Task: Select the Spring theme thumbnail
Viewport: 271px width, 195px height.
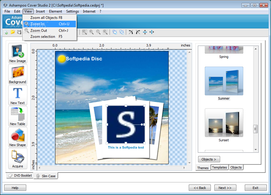Action: 224,50
